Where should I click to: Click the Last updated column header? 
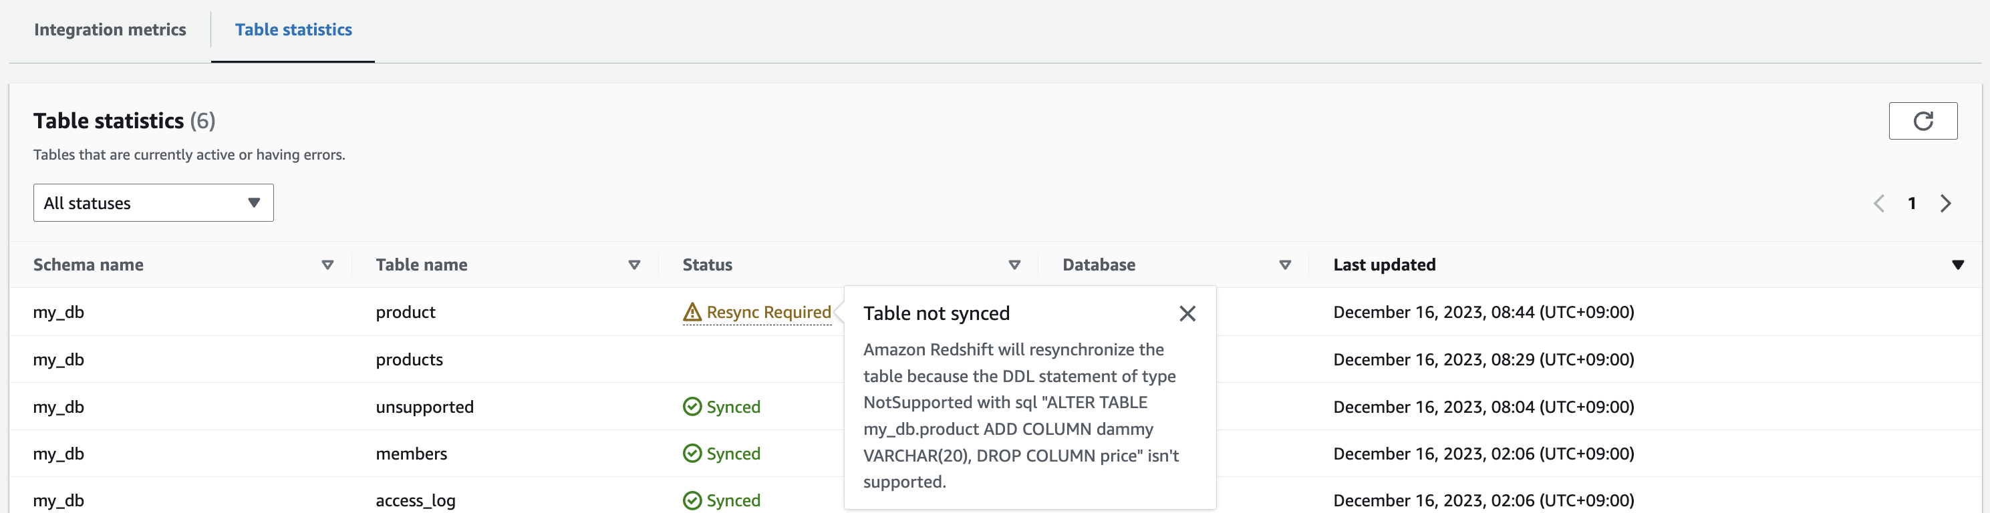pos(1383,265)
